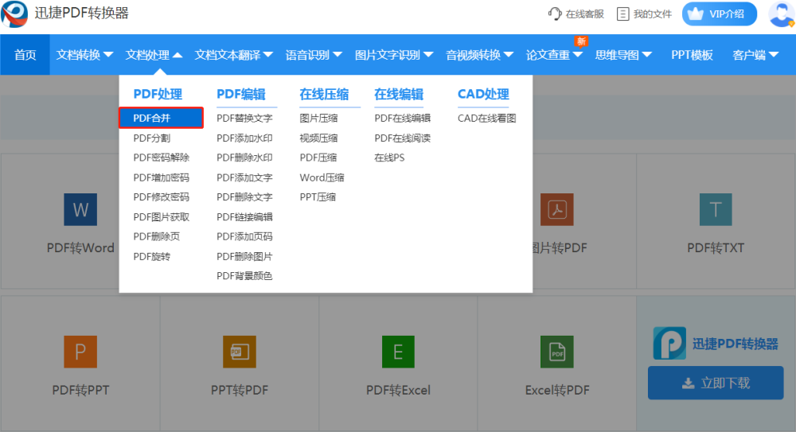The width and height of the screenshot is (796, 432).
Task: Click the Excel转PDF label
Action: 557,390
